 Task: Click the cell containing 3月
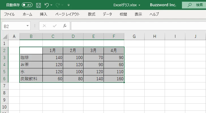click(x=94, y=51)
